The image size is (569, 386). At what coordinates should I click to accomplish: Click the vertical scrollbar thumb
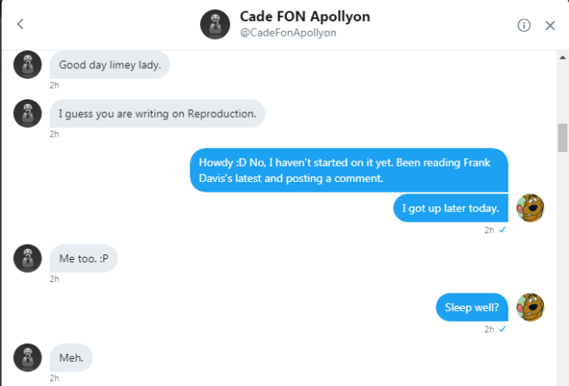(562, 137)
